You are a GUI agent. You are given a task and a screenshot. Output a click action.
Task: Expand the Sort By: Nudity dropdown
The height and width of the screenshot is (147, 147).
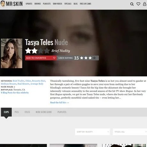(93, 132)
